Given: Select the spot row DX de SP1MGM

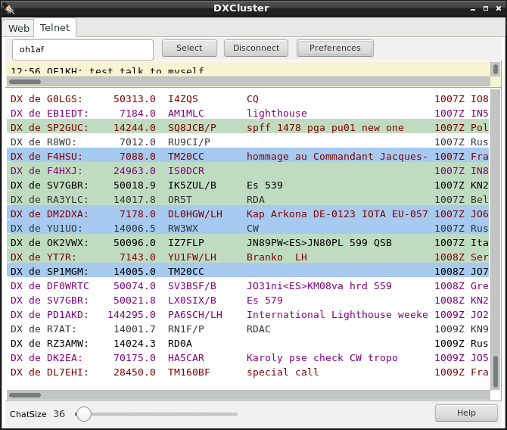Looking at the screenshot, I should pyautogui.click(x=247, y=272).
